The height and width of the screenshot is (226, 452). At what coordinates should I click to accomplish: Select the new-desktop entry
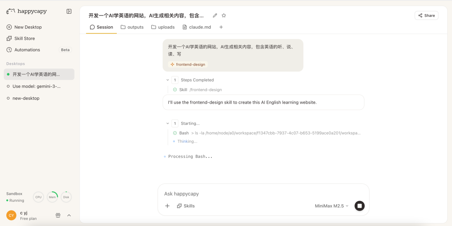point(39,98)
